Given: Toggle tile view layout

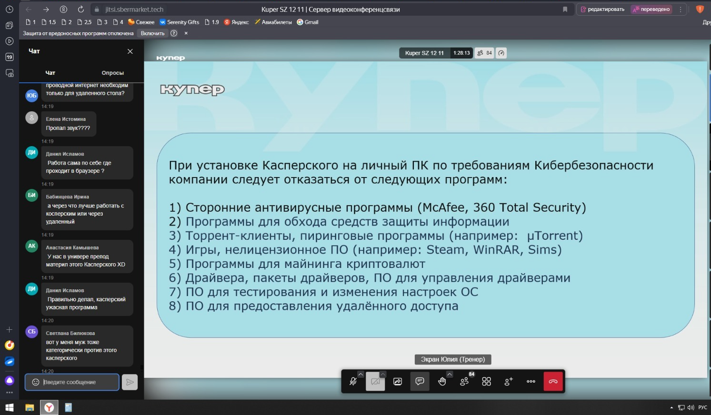Looking at the screenshot, I should pyautogui.click(x=486, y=382).
